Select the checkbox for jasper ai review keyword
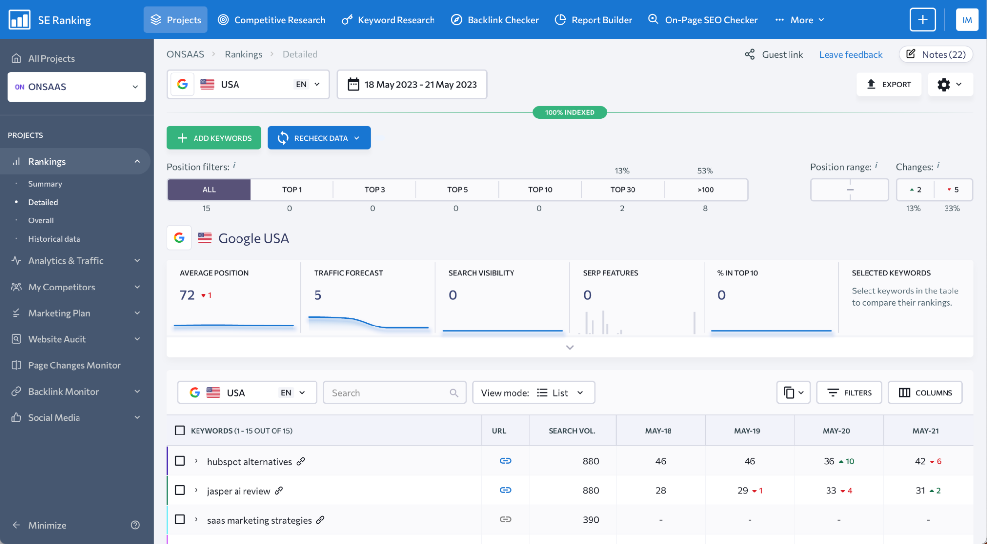This screenshot has height=544, width=987. [180, 490]
